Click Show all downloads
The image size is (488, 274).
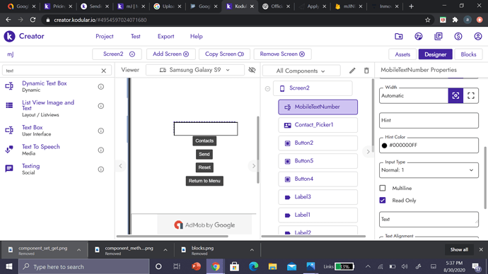(459, 250)
